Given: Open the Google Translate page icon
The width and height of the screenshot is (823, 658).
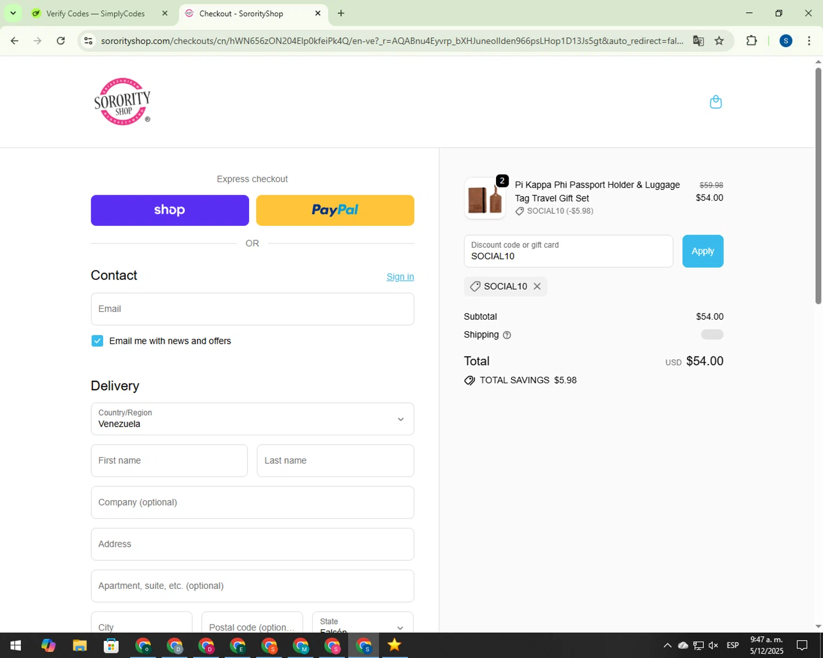Looking at the screenshot, I should point(698,41).
